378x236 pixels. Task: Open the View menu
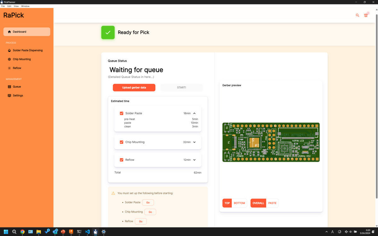tap(16, 6)
